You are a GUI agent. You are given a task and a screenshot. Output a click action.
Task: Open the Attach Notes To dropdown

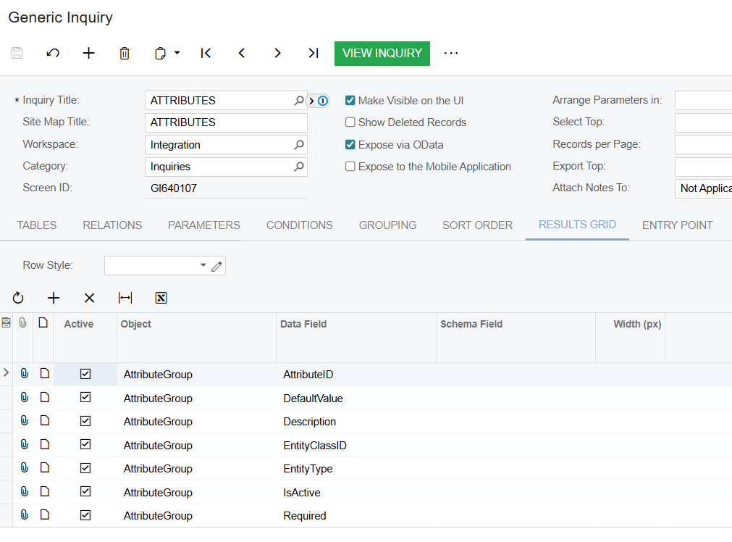tap(704, 188)
